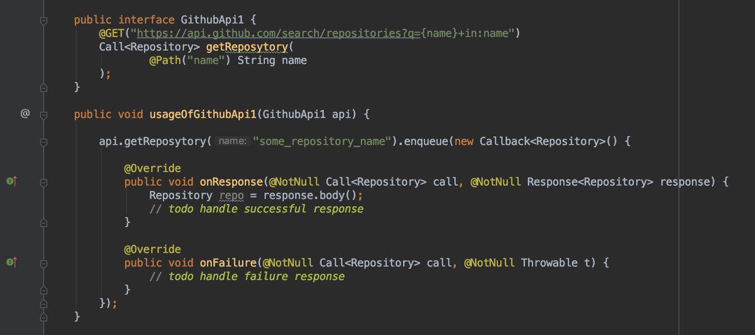Click the onResponse method name
Viewport: 755px width, 335px height.
point(230,182)
